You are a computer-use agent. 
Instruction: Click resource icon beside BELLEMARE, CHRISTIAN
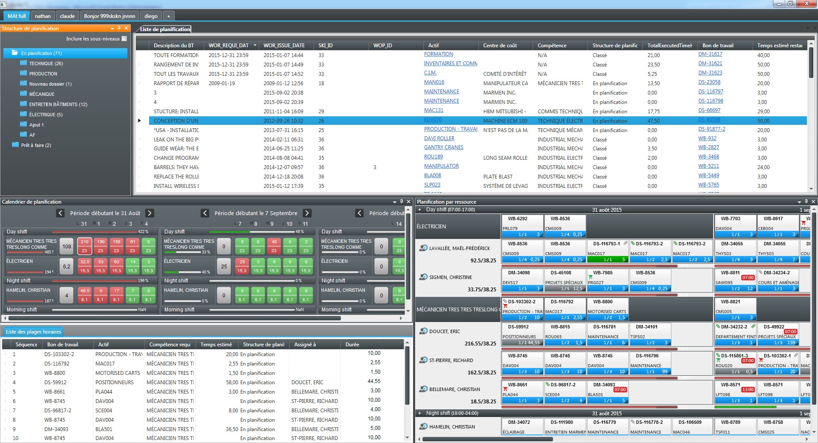[423, 389]
